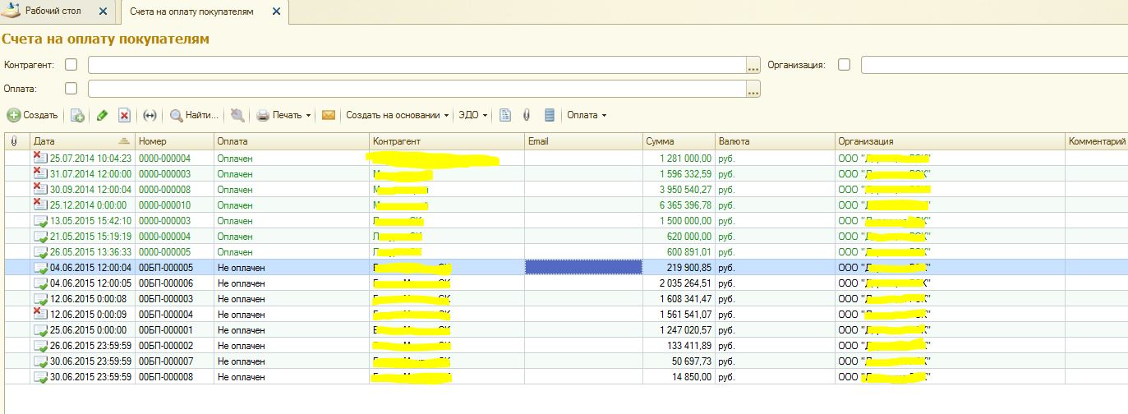Click the paperclip column header icon
The height and width of the screenshot is (414, 1128).
coord(14,142)
